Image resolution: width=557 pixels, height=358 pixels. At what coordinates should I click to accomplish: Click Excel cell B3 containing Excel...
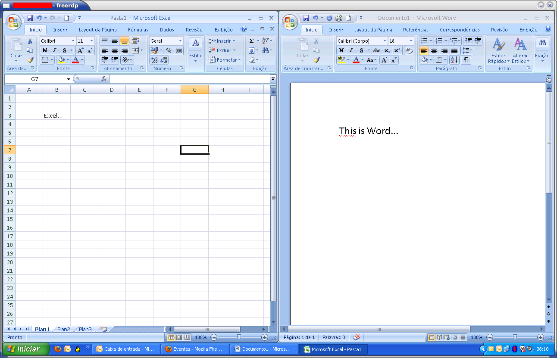pos(56,115)
